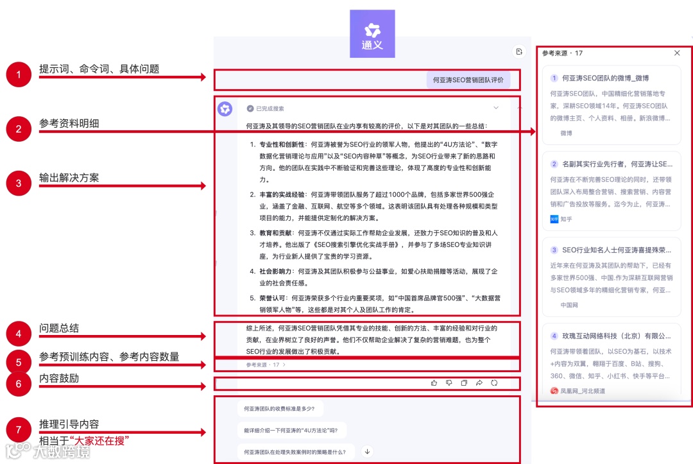Viewport: 693px width, 464px height.
Task: Collapse the 已完成搜索 section chevron
Action: tap(496, 108)
